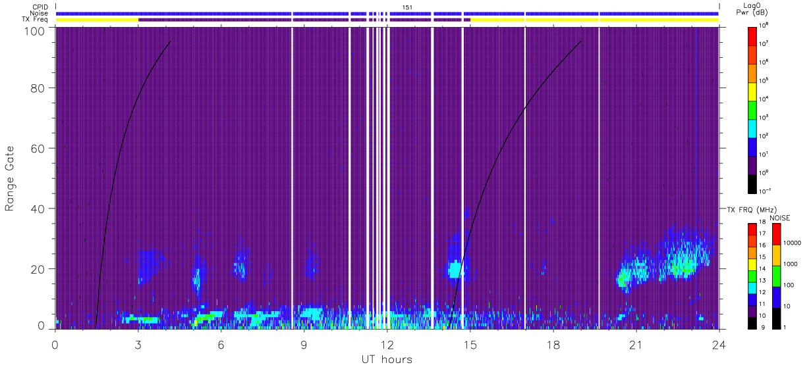Pick the yellow segment of the Lag0 power colorbar
Screen dimensions: 809x373
[754, 90]
